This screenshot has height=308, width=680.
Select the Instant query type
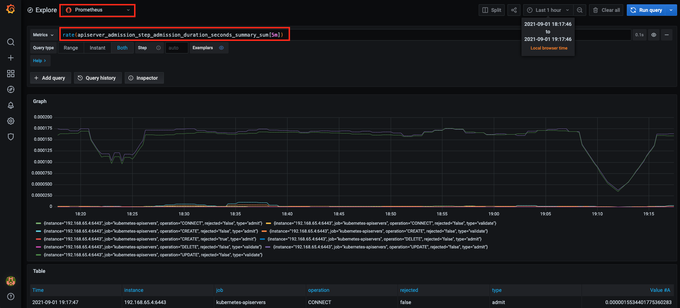[97, 48]
